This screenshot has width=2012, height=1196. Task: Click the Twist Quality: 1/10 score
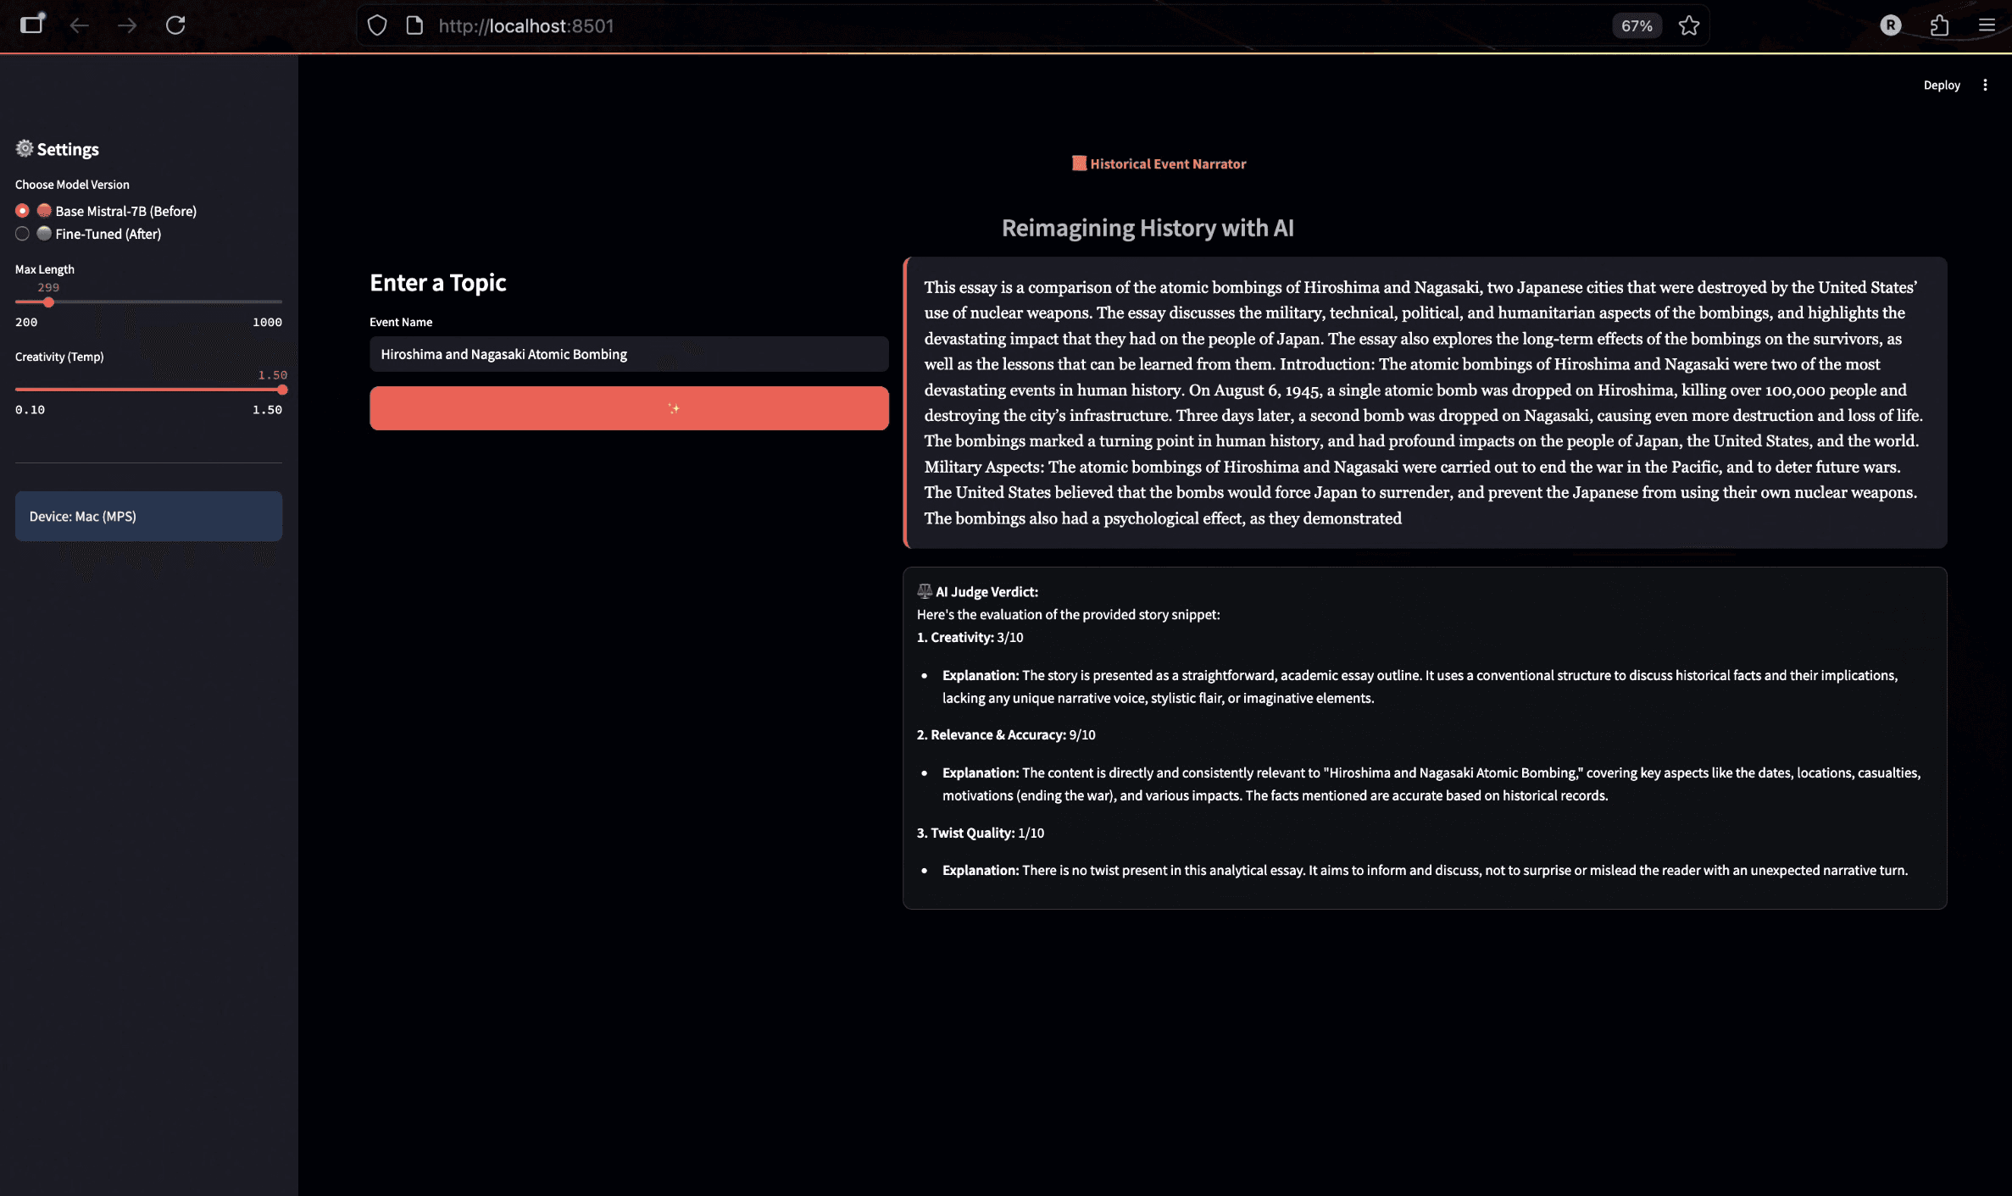(x=980, y=833)
